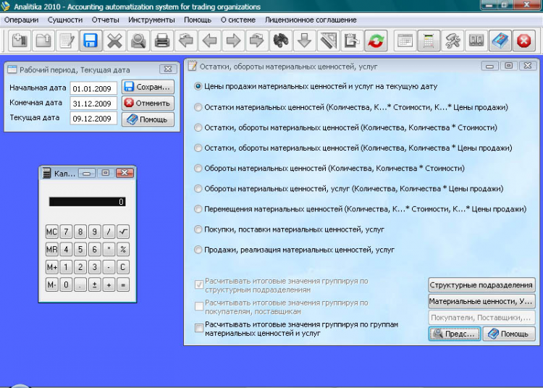Open the Помощь menu
This screenshot has width=543, height=388.
point(198,20)
